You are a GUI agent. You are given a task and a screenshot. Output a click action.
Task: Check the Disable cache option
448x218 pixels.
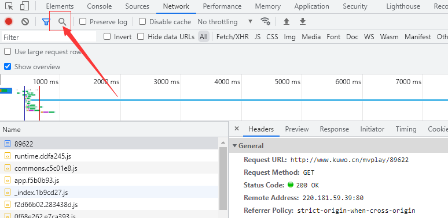[x=142, y=22]
